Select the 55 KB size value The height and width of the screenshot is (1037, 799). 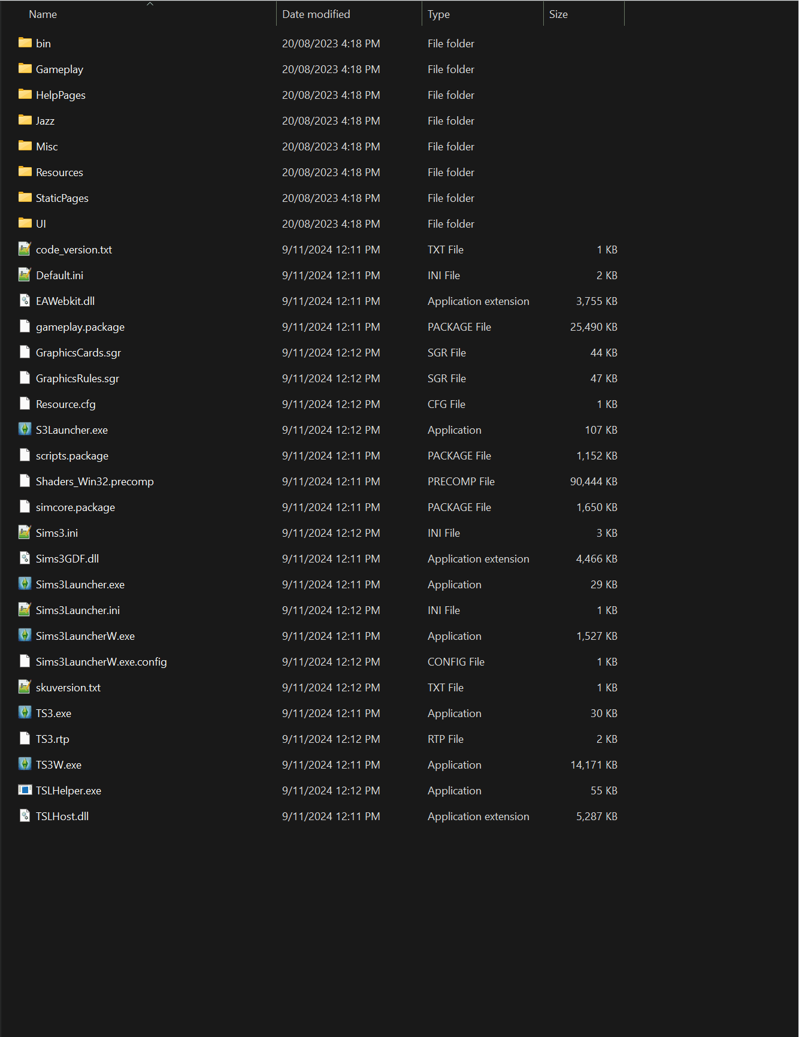[x=604, y=791]
